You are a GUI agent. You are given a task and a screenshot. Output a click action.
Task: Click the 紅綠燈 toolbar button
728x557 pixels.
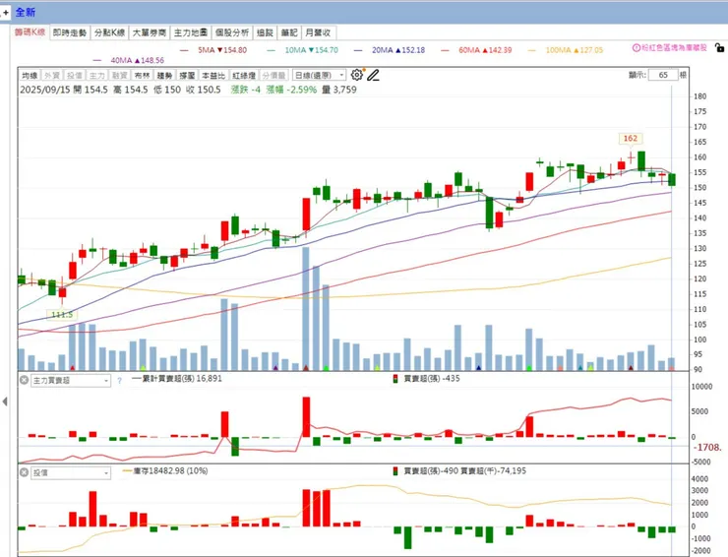click(x=244, y=75)
